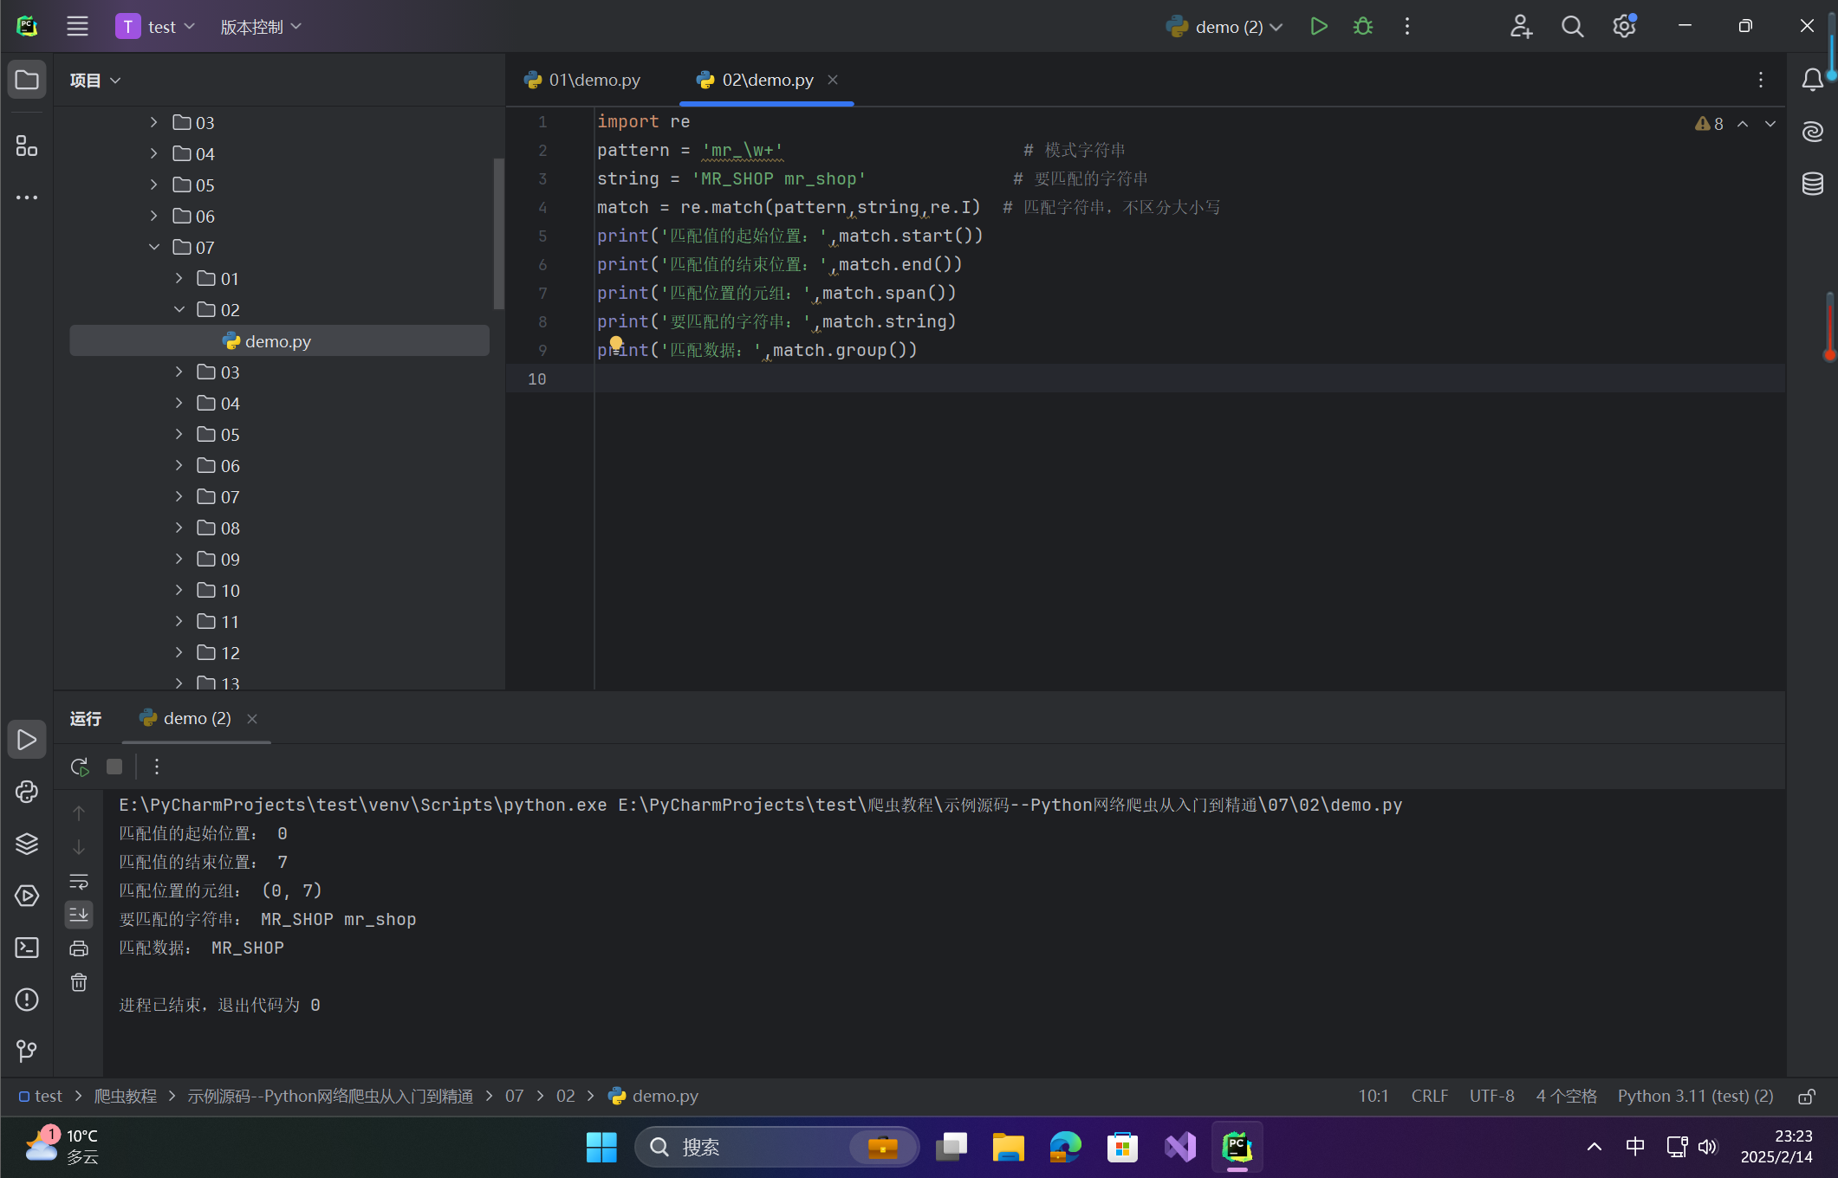This screenshot has height=1178, width=1838.
Task: Click the CRLF line separator widget
Action: [1429, 1097]
